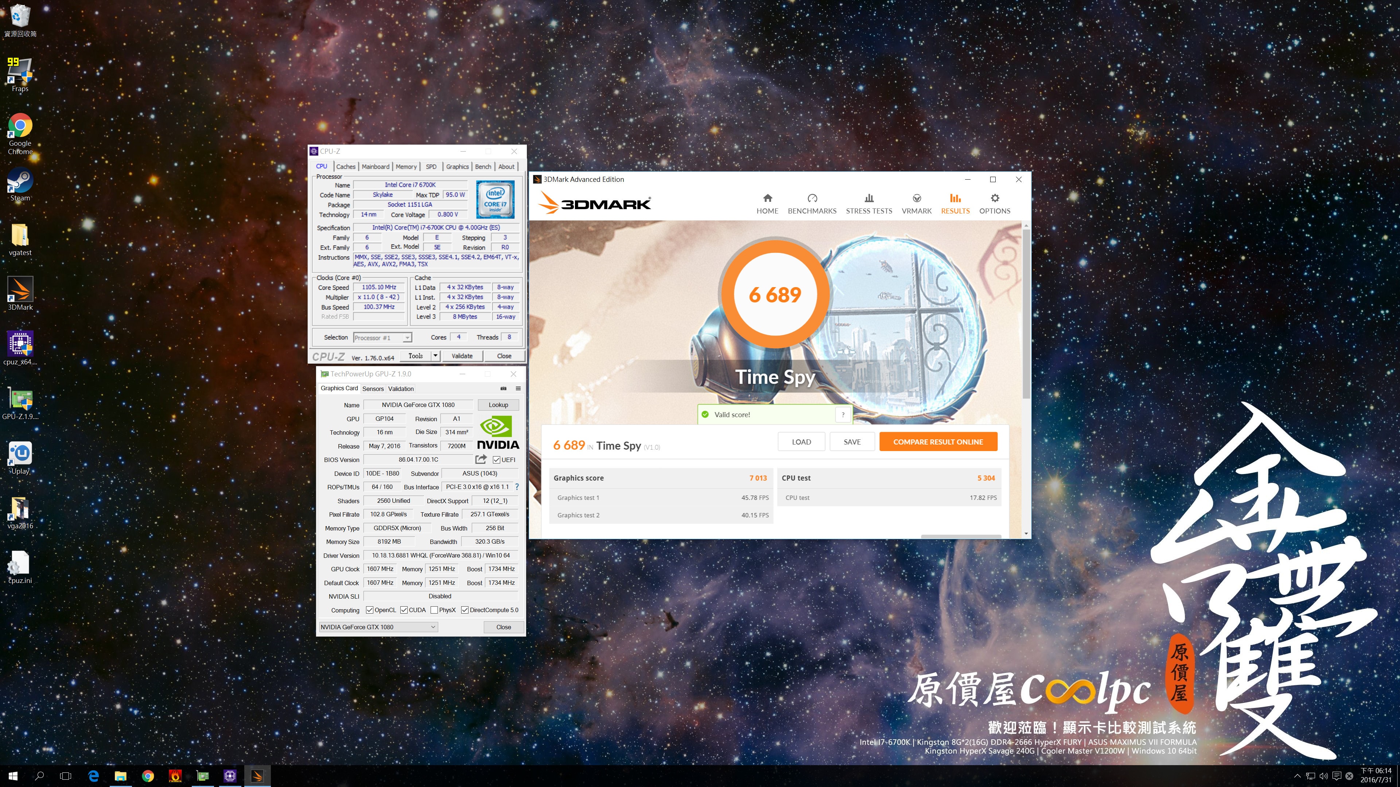Open the Google Chrome desktop shortcut
Screen dimensions: 1400x787
[x=20, y=134]
